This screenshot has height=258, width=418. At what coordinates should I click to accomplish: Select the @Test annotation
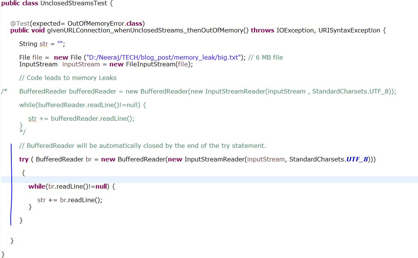tap(21, 23)
